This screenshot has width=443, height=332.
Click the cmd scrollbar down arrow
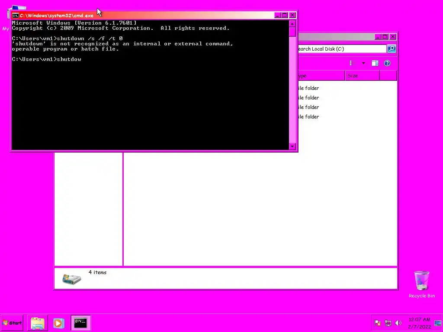[x=292, y=146]
